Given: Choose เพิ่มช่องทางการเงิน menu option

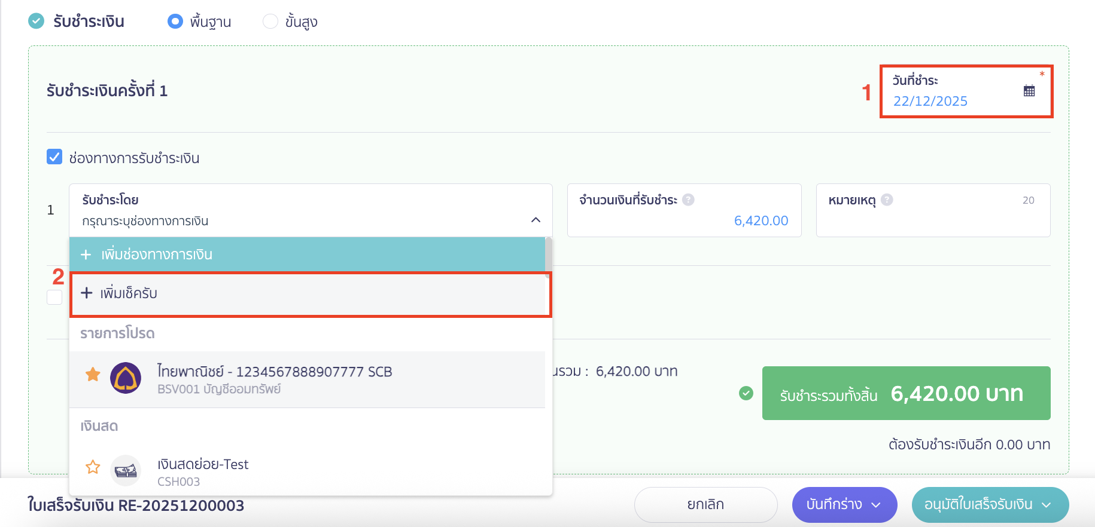Looking at the screenshot, I should [x=147, y=254].
